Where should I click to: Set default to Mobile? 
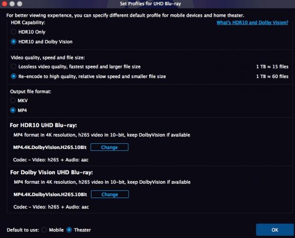coord(44,230)
